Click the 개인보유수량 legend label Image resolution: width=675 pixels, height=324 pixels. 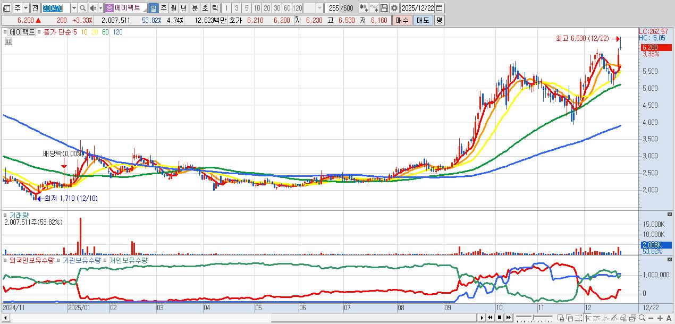[x=128, y=261]
